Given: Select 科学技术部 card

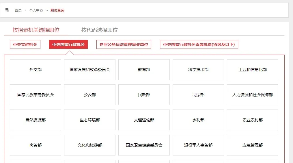Looking at the screenshot, I should (198, 70).
